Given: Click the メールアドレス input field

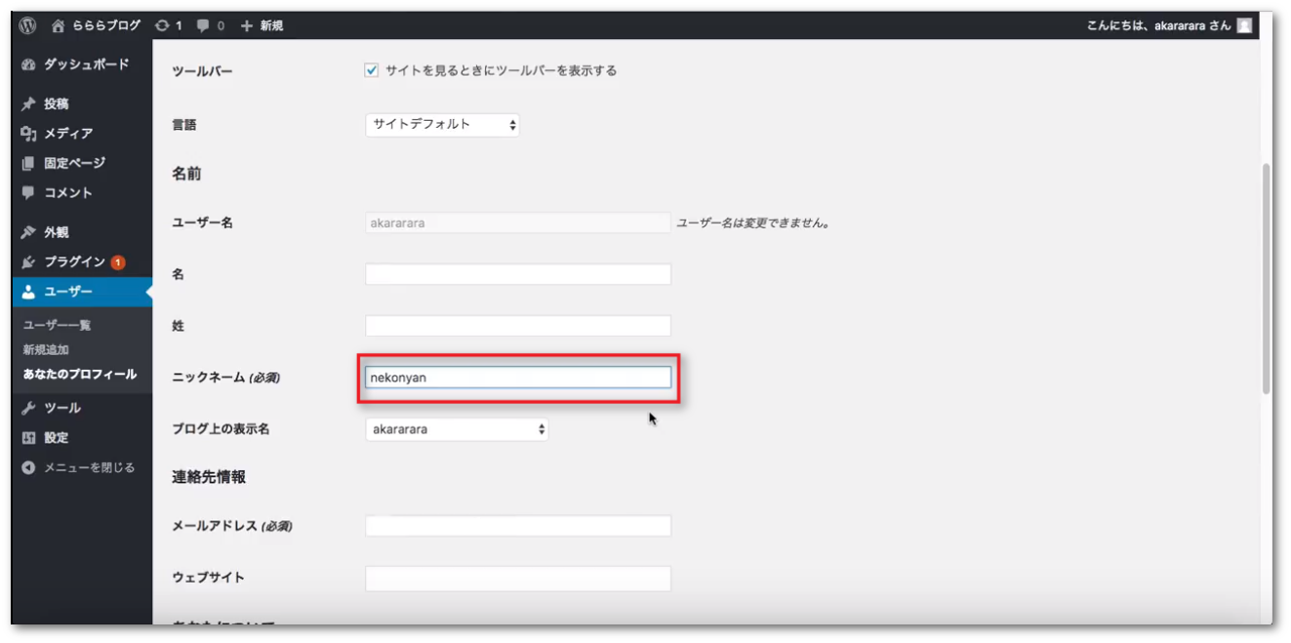Looking at the screenshot, I should (x=518, y=526).
